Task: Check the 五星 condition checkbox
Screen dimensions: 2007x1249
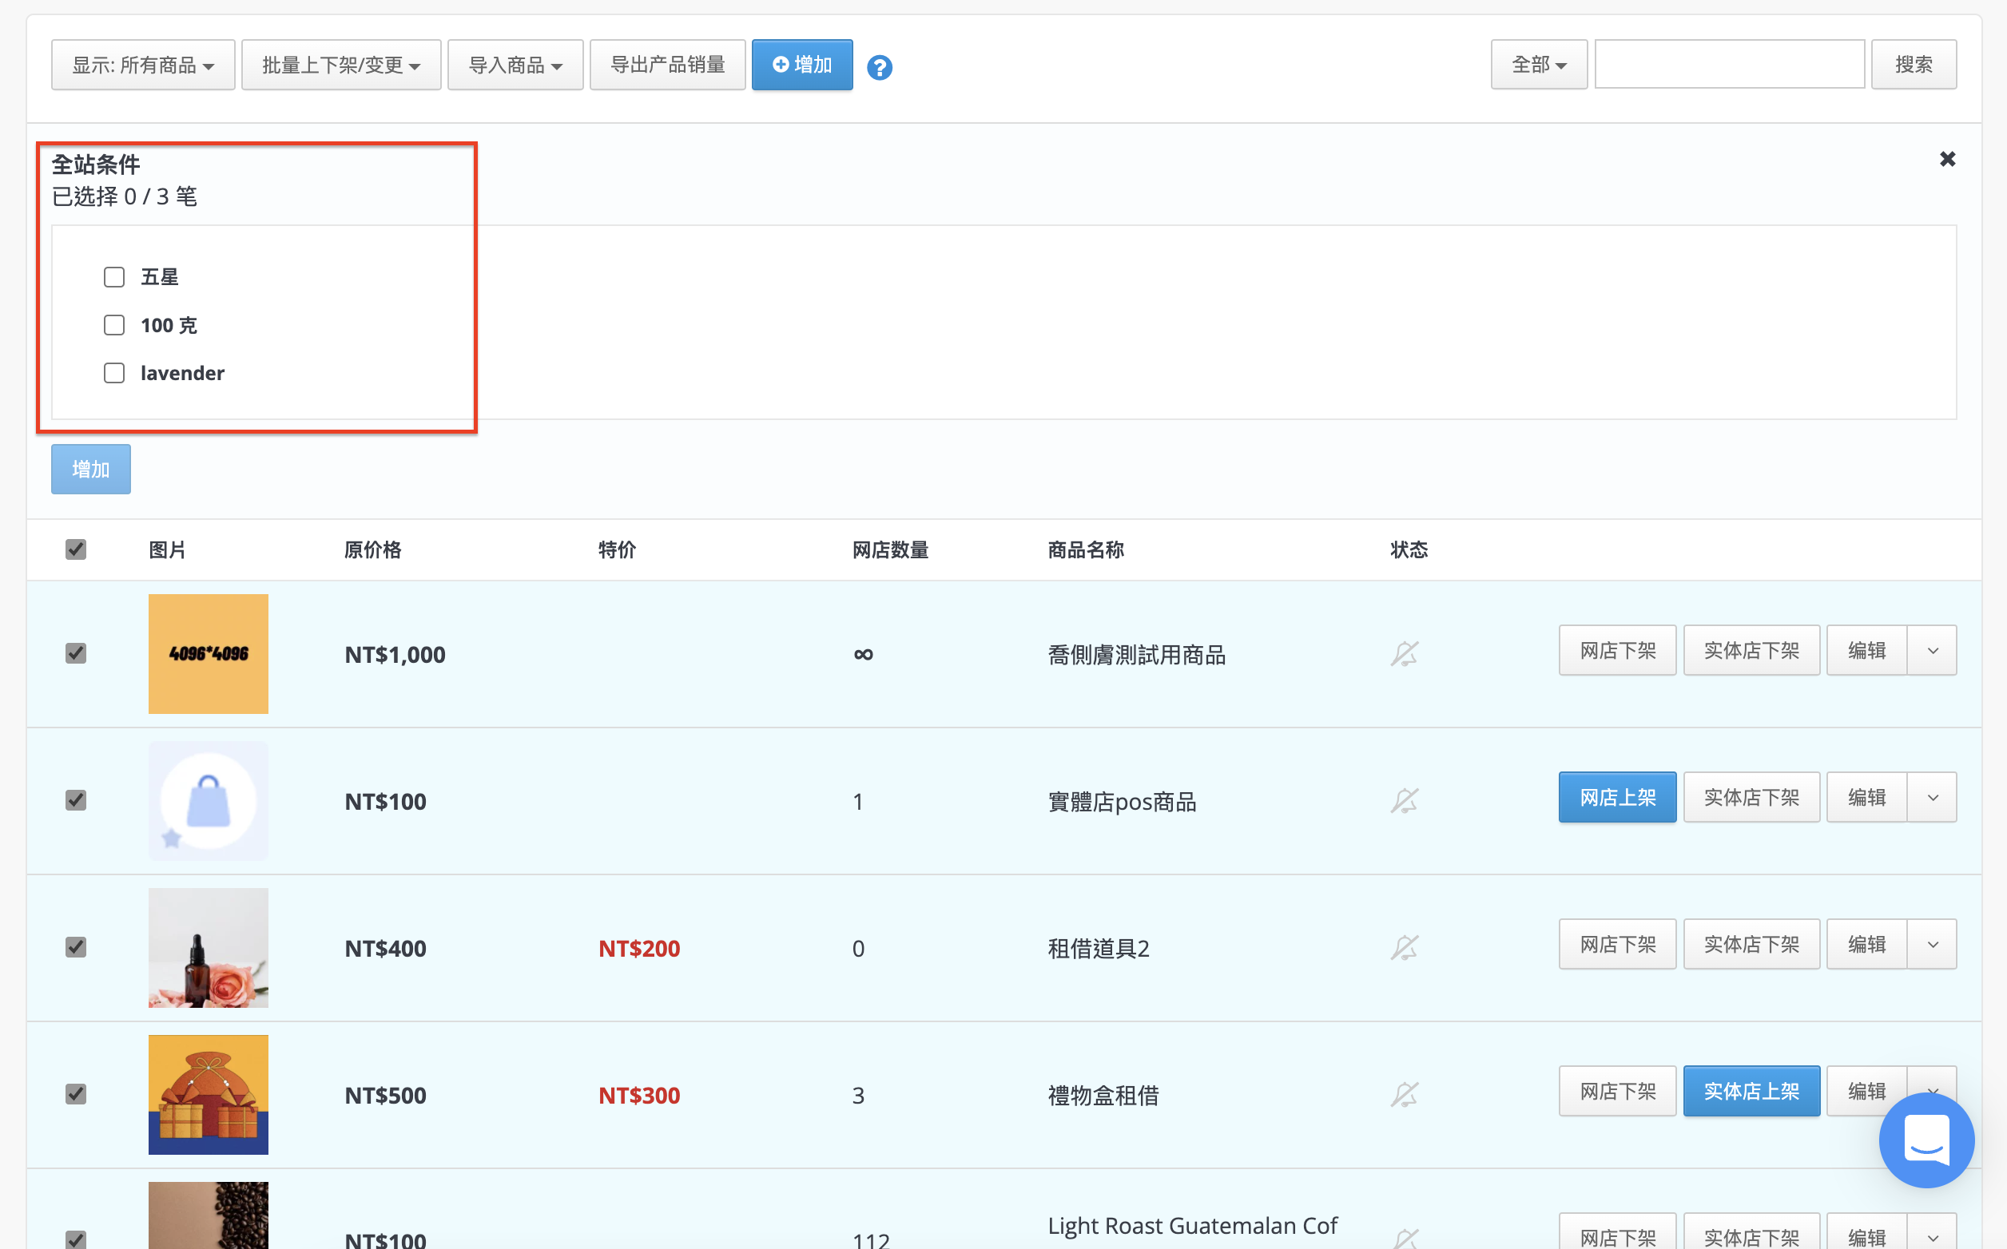Action: (x=114, y=277)
